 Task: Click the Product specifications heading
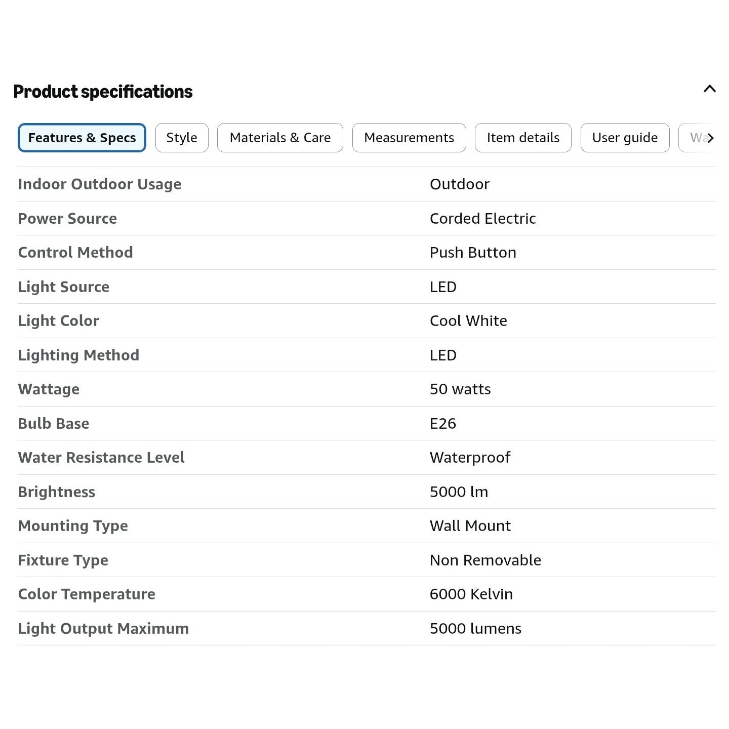[103, 92]
